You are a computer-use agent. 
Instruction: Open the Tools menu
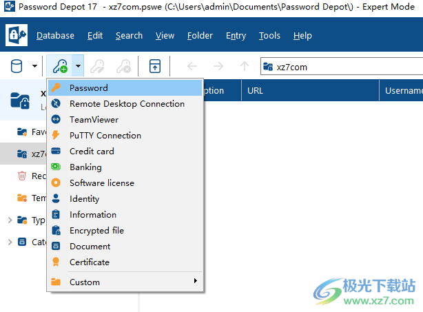point(269,36)
